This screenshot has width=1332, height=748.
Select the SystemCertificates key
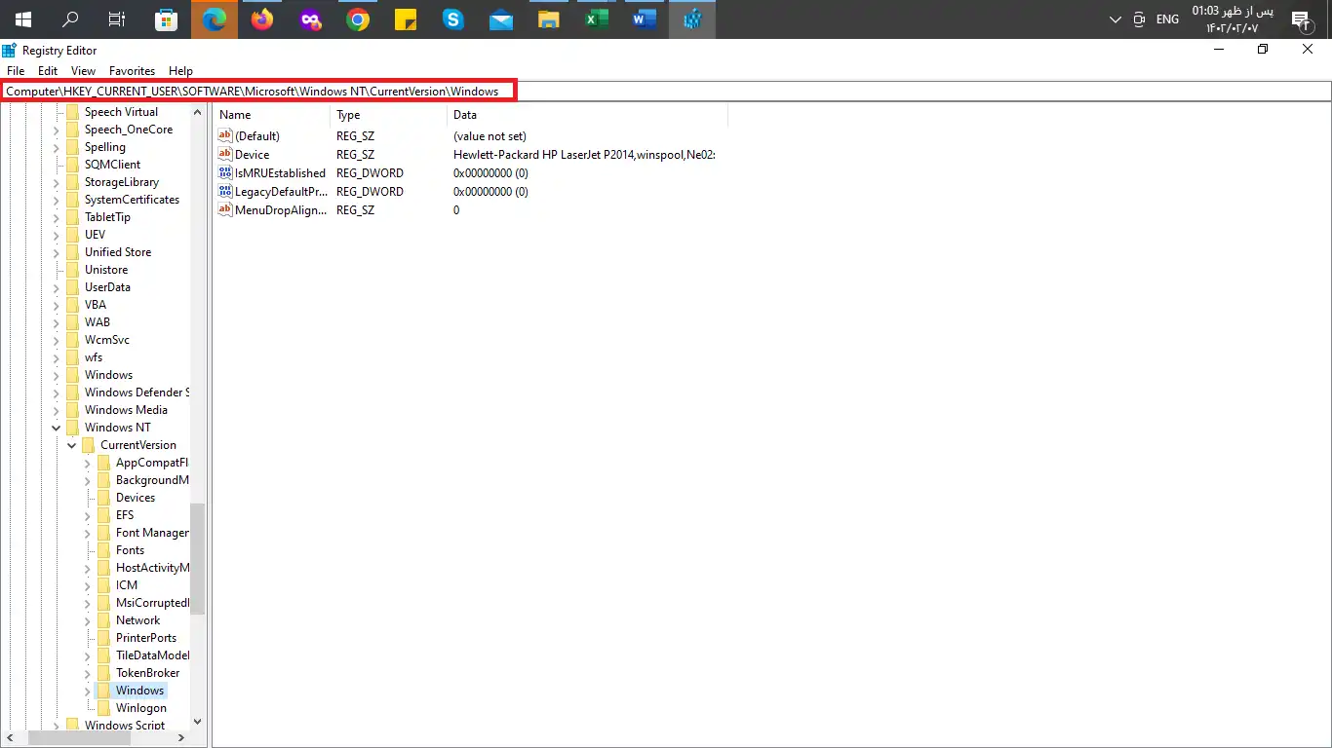click(132, 200)
